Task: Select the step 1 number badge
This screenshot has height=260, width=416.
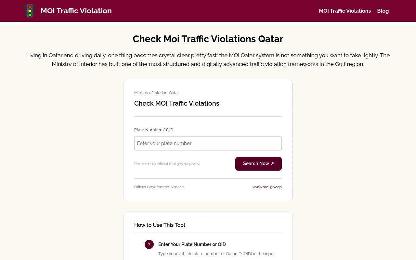Action: [149, 244]
